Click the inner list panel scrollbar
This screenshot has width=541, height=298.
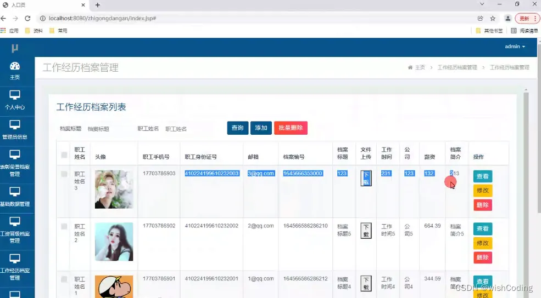(x=526, y=193)
